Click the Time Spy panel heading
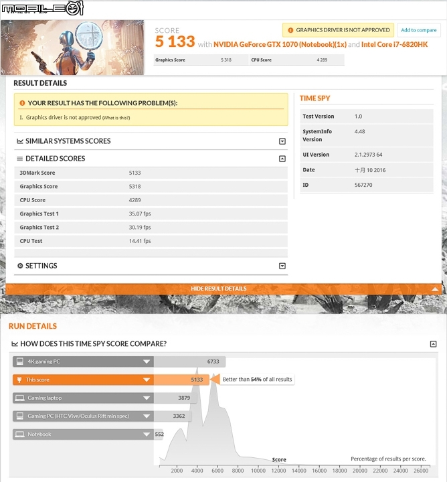This screenshot has height=482, width=447. [315, 98]
